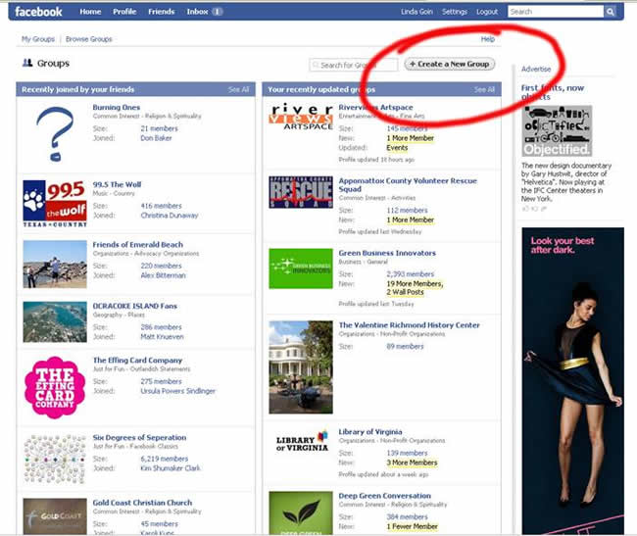Click Christina Dunaway name link
The width and height of the screenshot is (637, 536).
click(170, 216)
